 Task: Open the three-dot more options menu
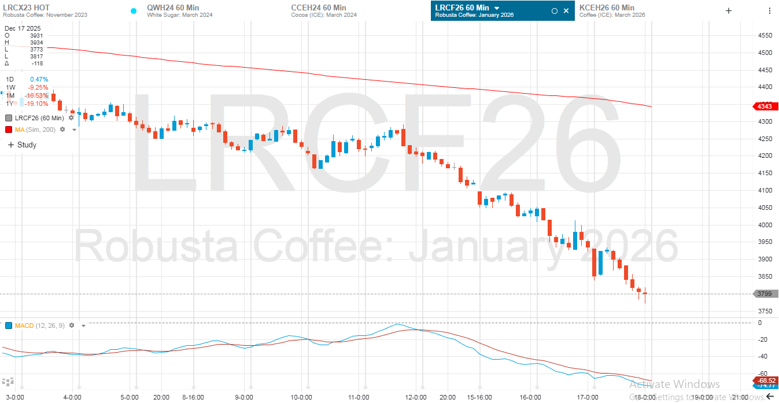(x=769, y=10)
